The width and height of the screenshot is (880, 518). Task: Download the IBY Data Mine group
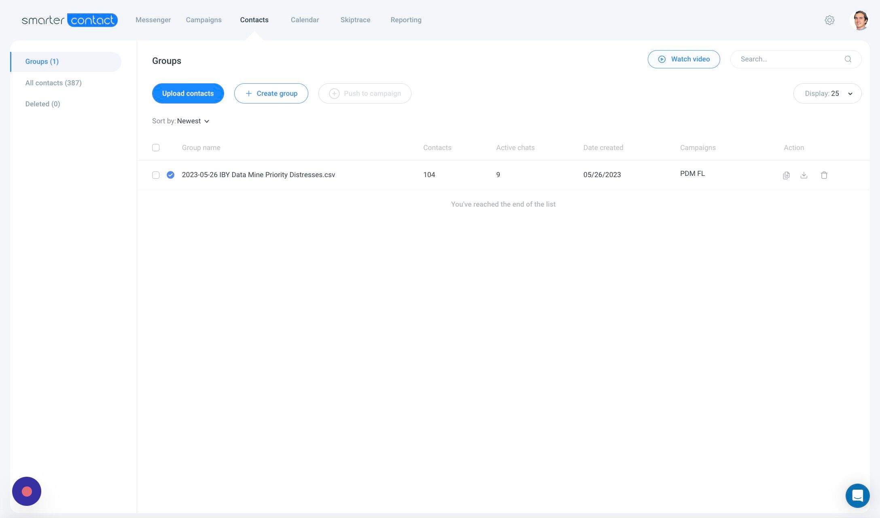click(804, 175)
